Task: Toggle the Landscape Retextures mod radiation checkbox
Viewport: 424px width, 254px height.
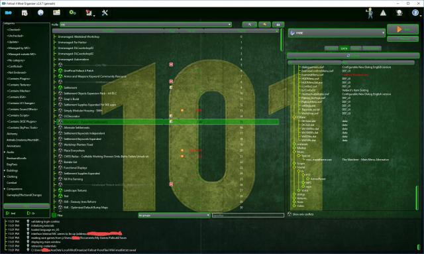Action: [60, 190]
